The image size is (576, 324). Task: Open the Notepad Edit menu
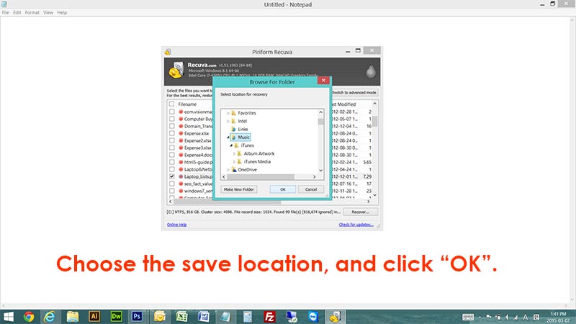[x=17, y=12]
